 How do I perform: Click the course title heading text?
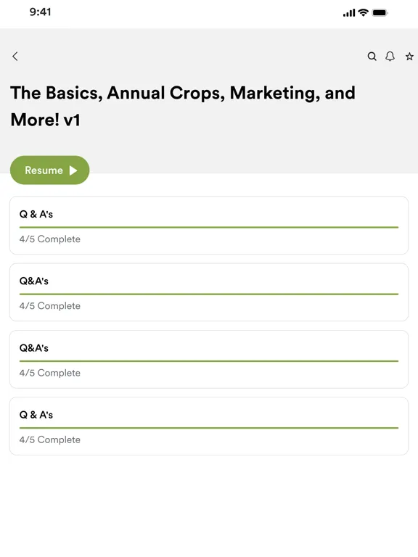183,106
